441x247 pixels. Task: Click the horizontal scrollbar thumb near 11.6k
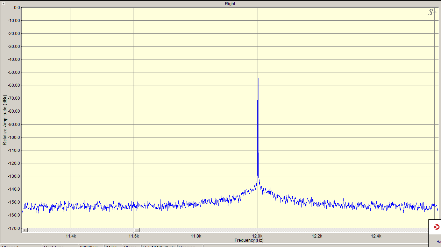click(x=137, y=230)
